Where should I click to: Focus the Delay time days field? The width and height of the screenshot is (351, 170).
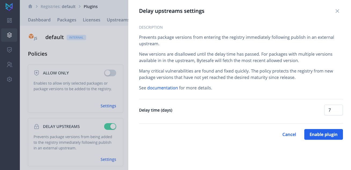click(x=334, y=110)
